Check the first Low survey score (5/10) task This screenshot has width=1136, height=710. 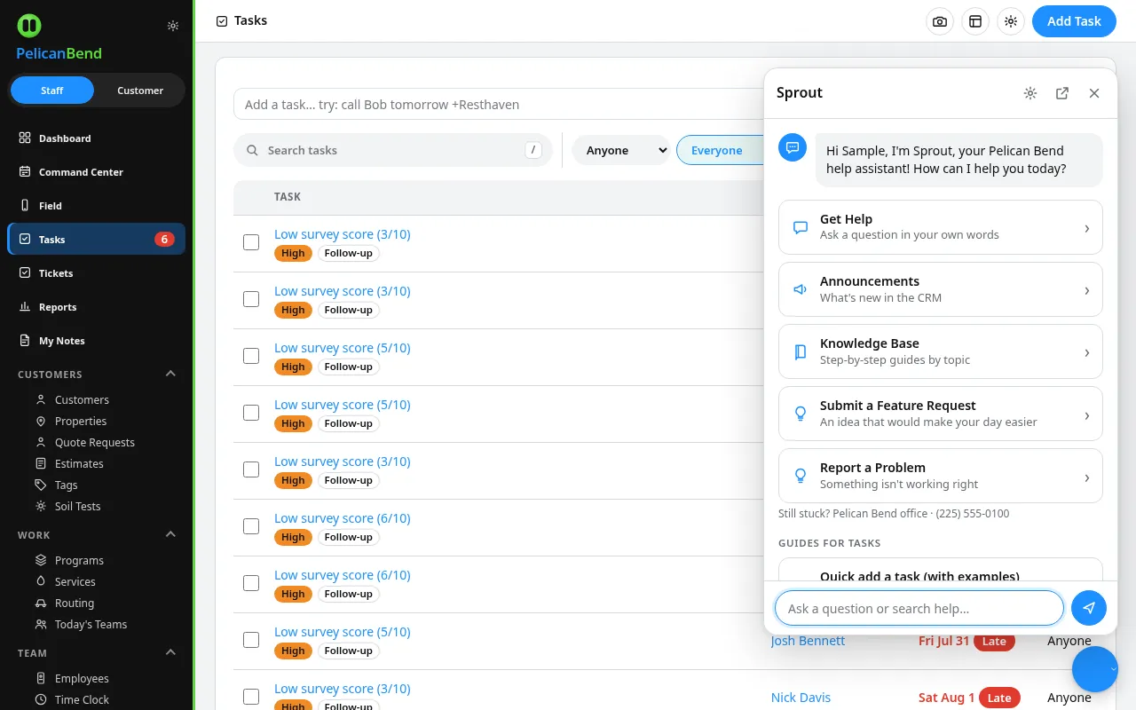pos(251,356)
